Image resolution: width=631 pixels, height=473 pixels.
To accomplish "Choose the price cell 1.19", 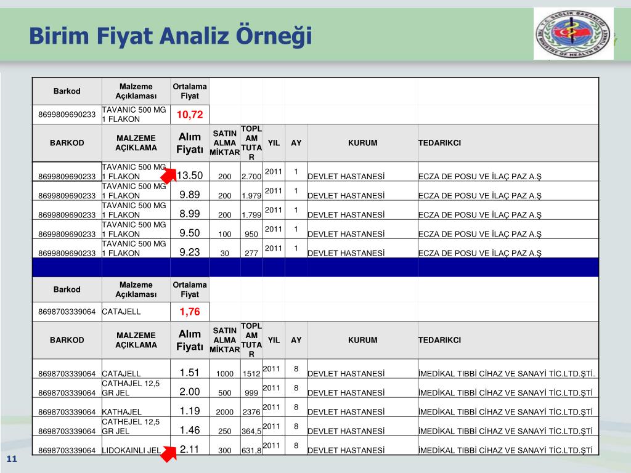I will [190, 411].
